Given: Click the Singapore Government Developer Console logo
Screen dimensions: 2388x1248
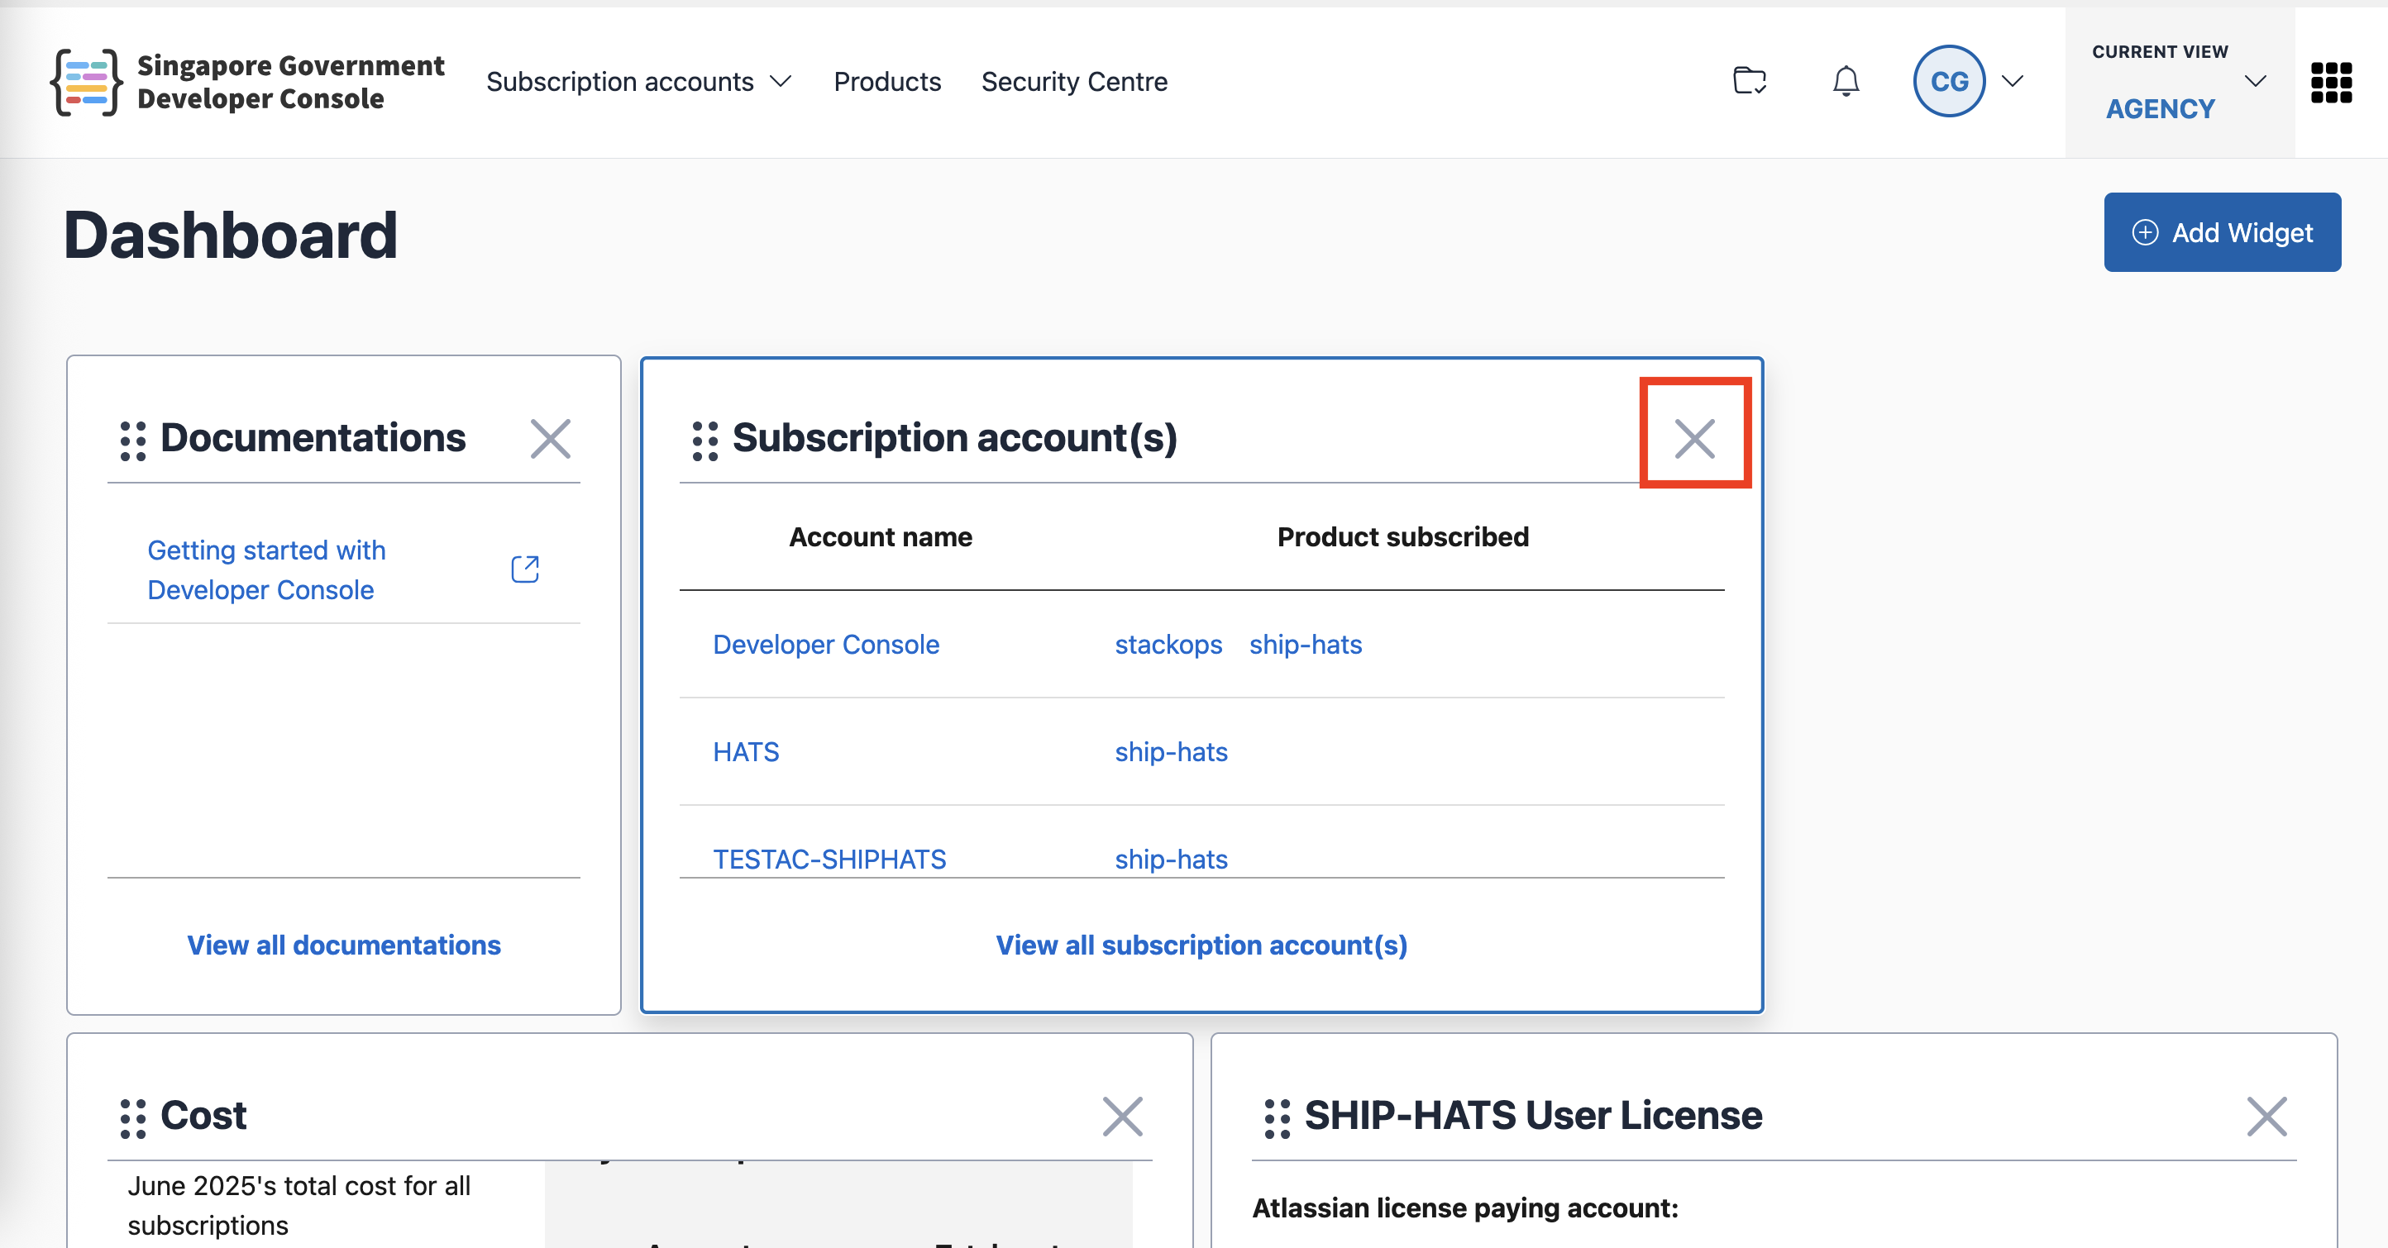Looking at the screenshot, I should coord(247,83).
